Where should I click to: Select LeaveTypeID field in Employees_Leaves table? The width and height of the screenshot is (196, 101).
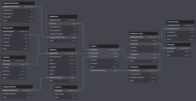(143, 44)
